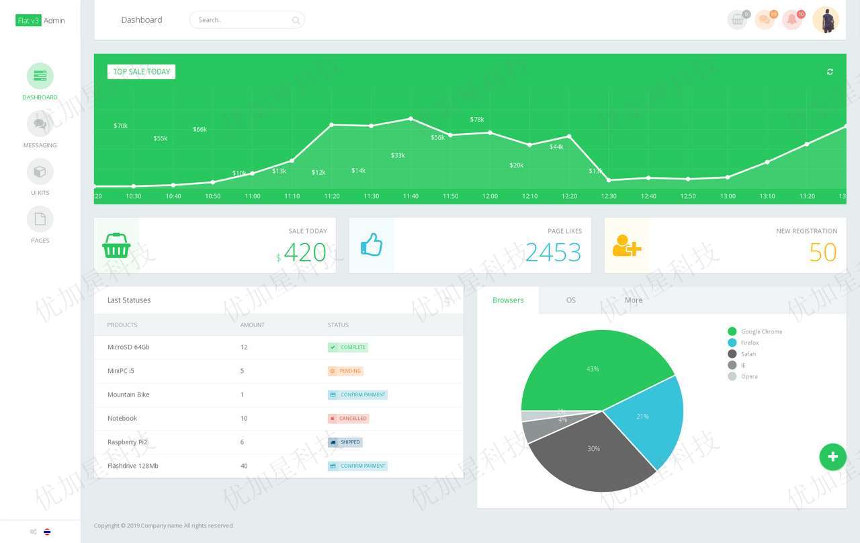Select the Mountain Bike product name
Image resolution: width=860 pixels, height=543 pixels.
point(128,394)
